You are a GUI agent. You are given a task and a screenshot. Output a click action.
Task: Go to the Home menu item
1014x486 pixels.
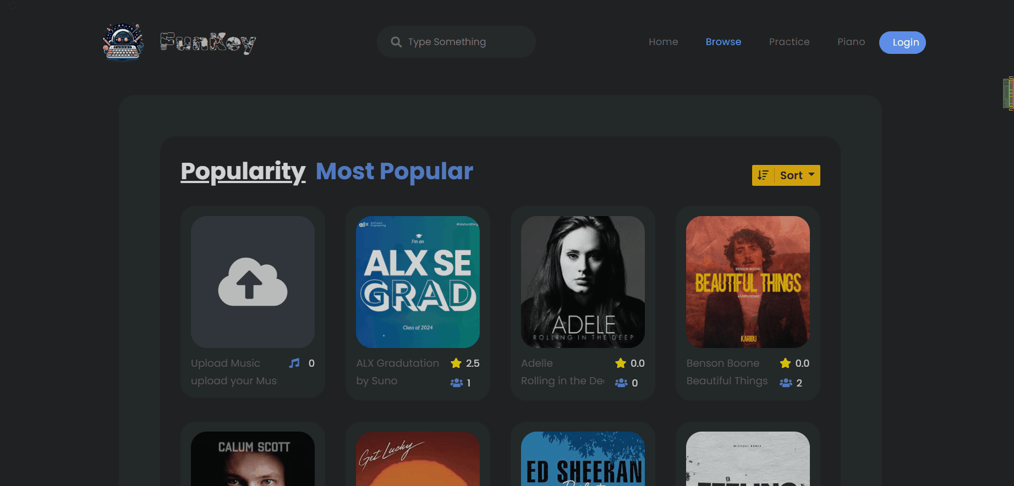pyautogui.click(x=663, y=42)
